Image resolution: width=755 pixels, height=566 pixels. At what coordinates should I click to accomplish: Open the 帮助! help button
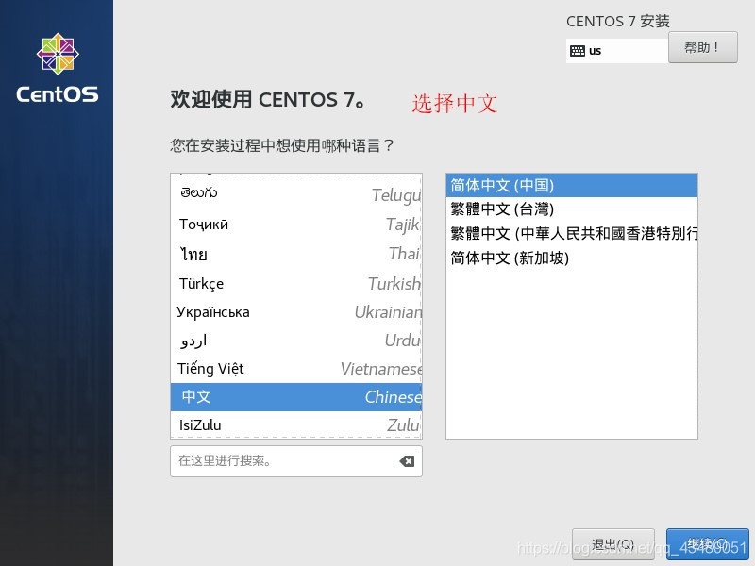click(x=702, y=47)
